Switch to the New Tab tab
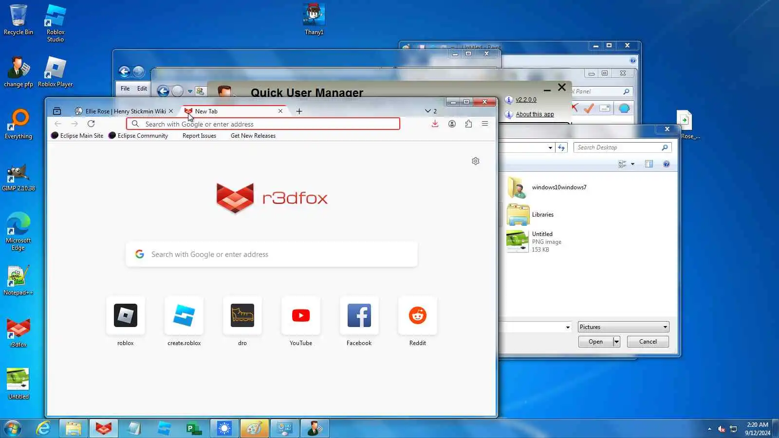 pyautogui.click(x=234, y=111)
